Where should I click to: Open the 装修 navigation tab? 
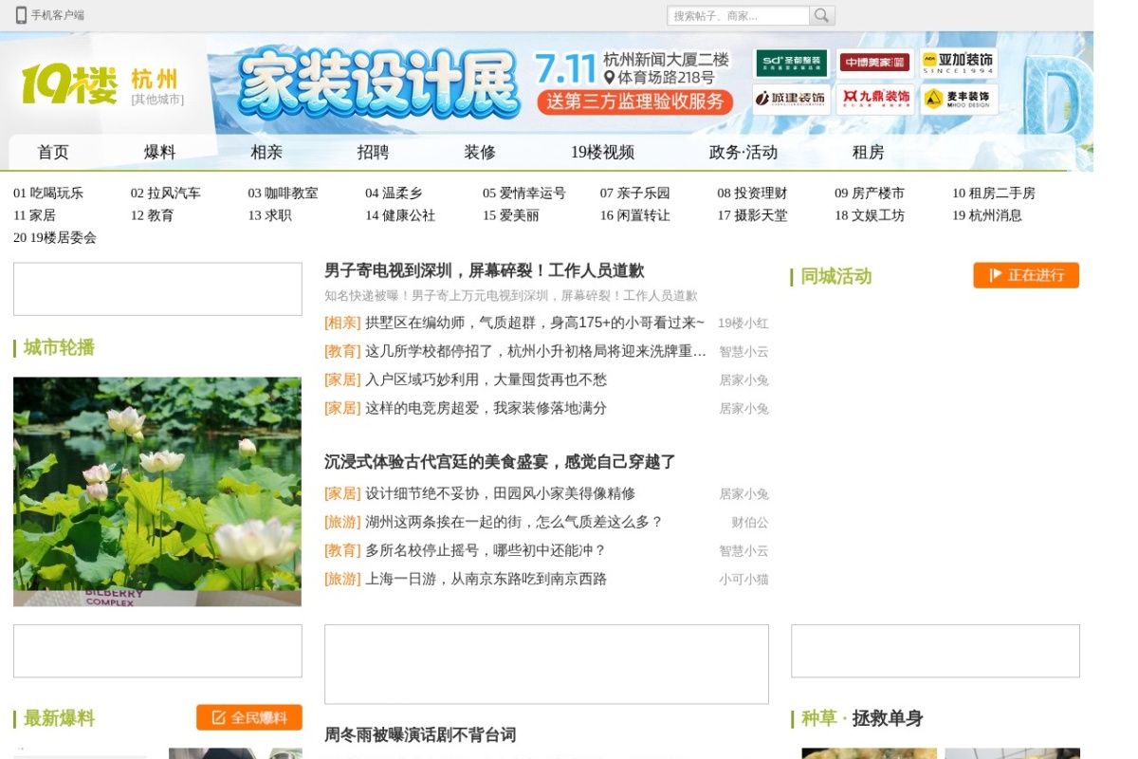(480, 153)
